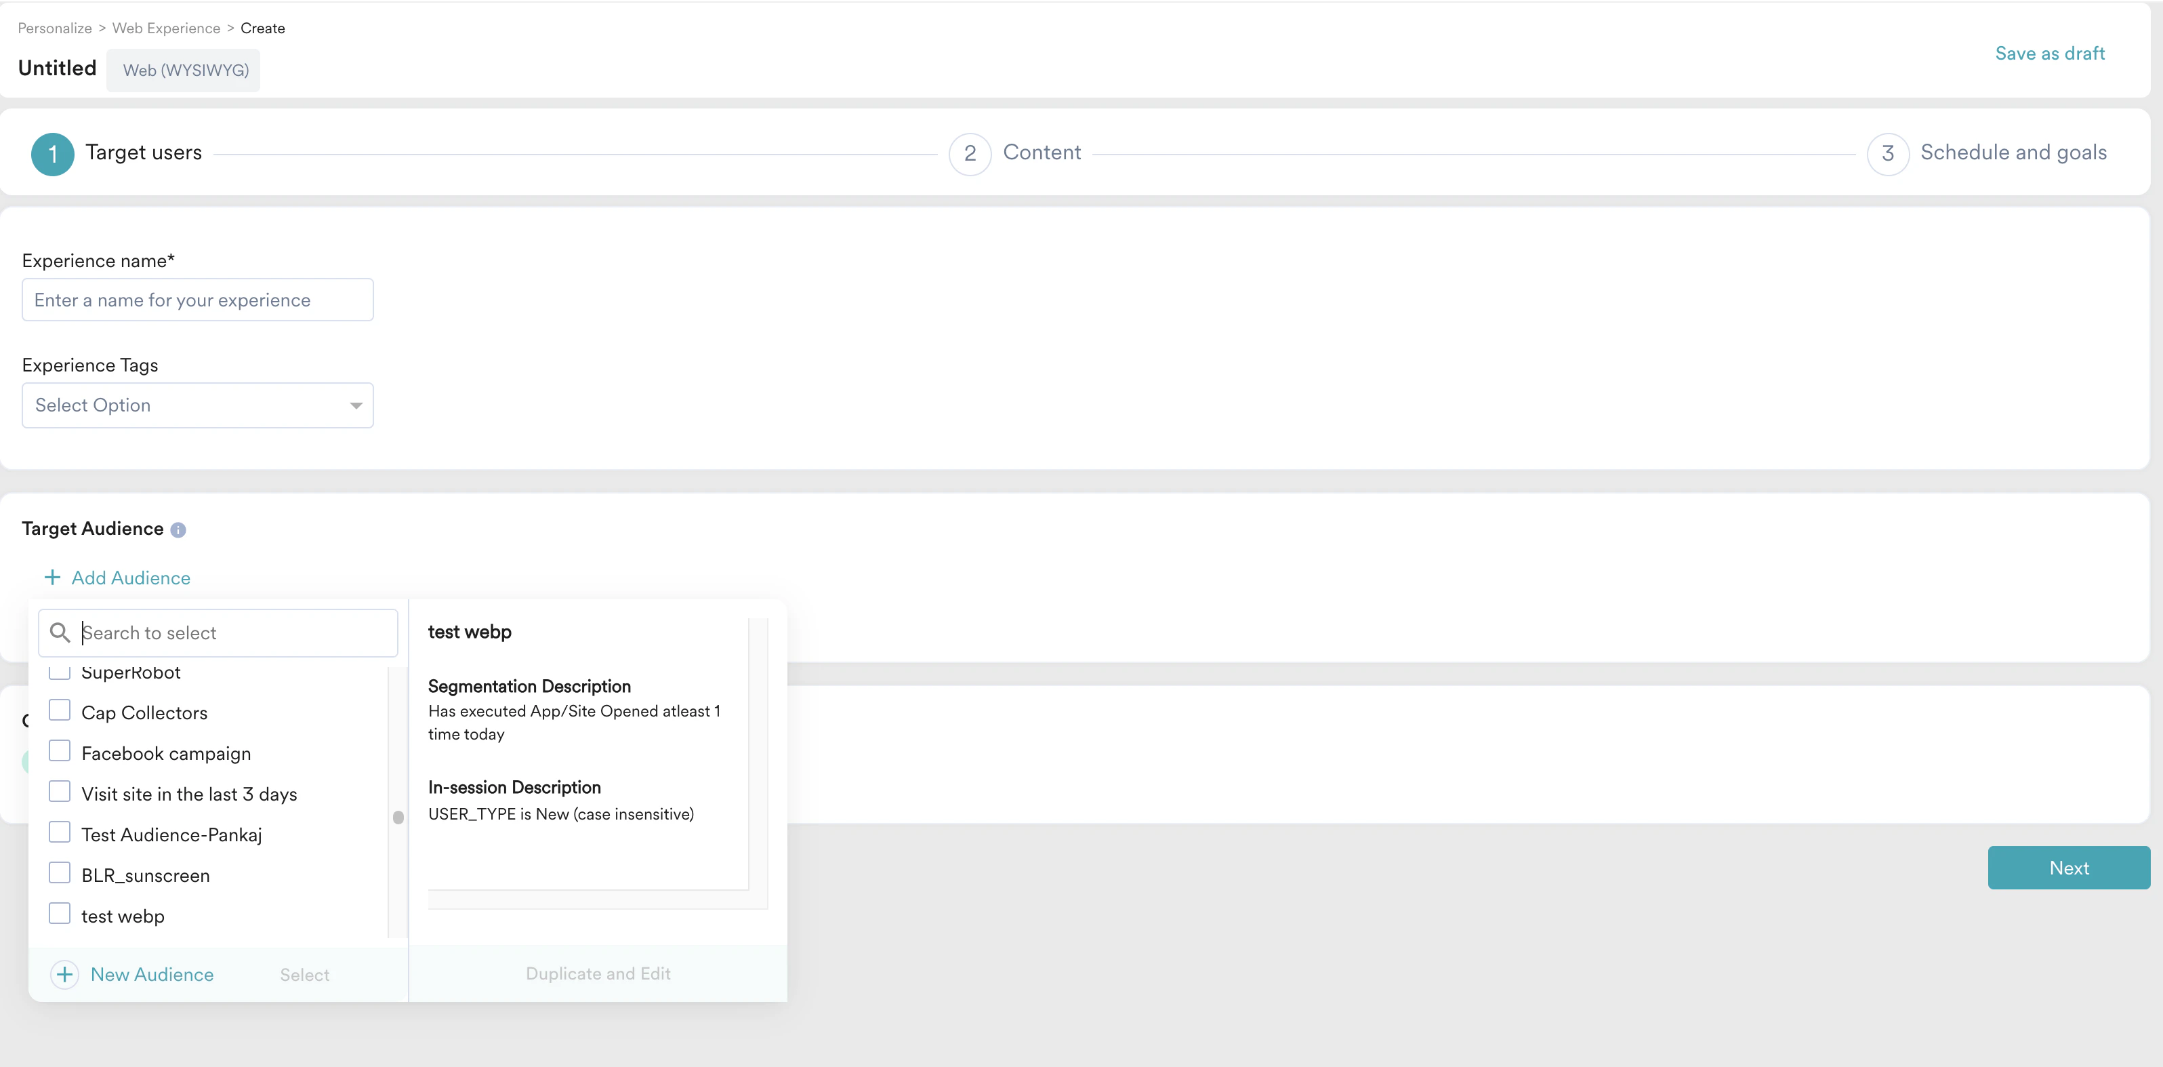
Task: Click the Next button
Action: (2069, 868)
